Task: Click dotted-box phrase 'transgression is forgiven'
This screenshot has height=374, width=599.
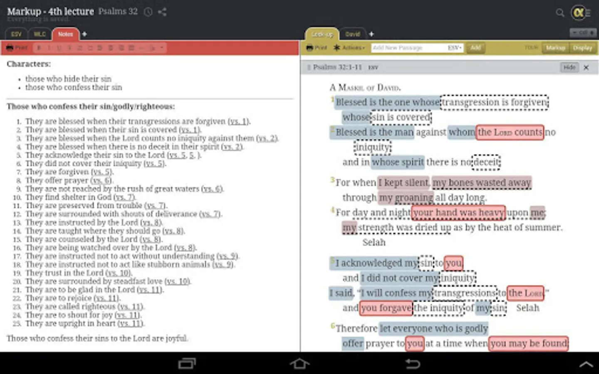Action: (x=494, y=102)
